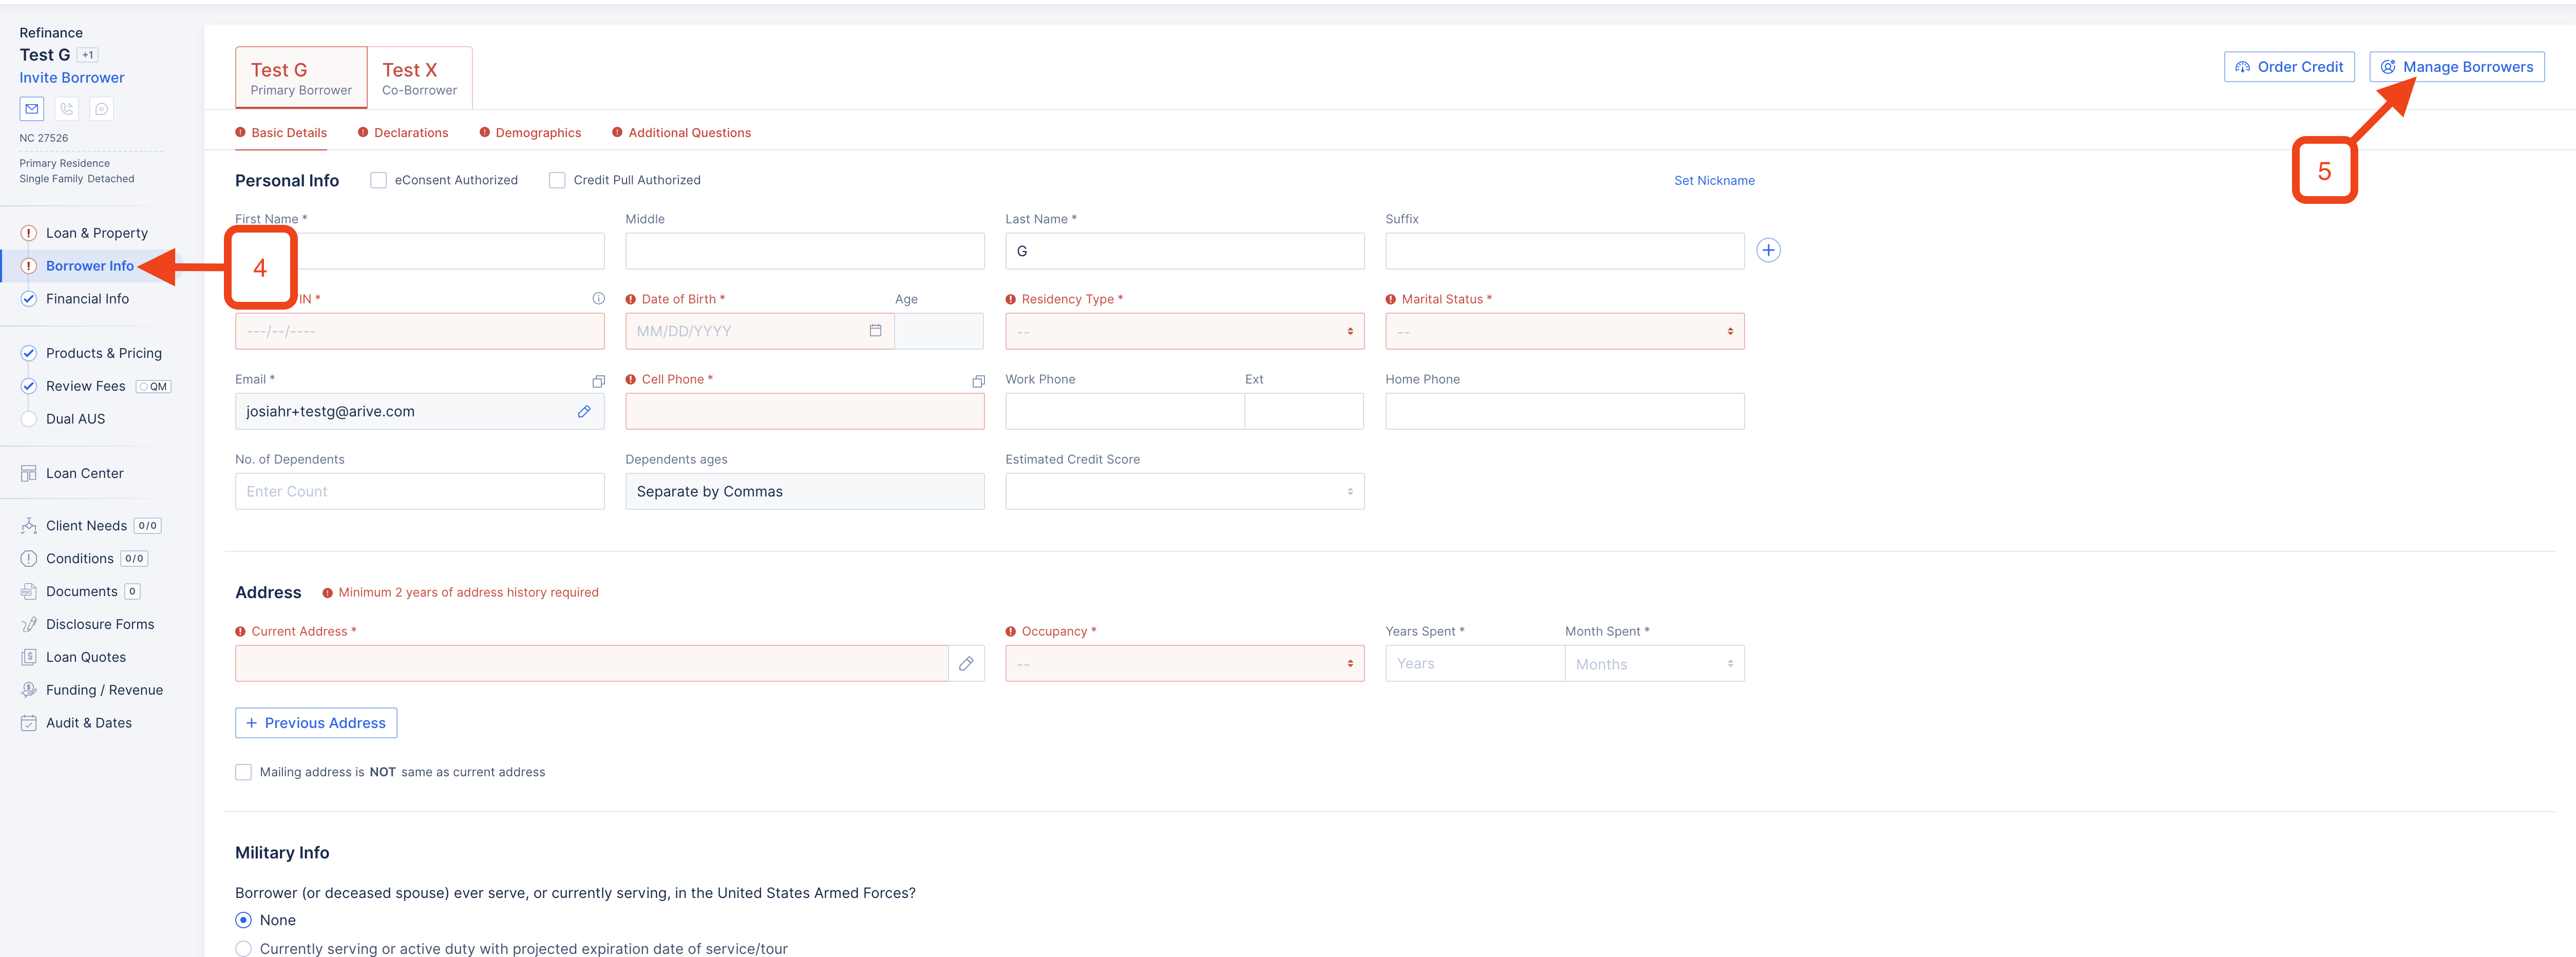Switch to the Test X Co-Borrower tab
The image size is (2576, 957).
[x=420, y=77]
